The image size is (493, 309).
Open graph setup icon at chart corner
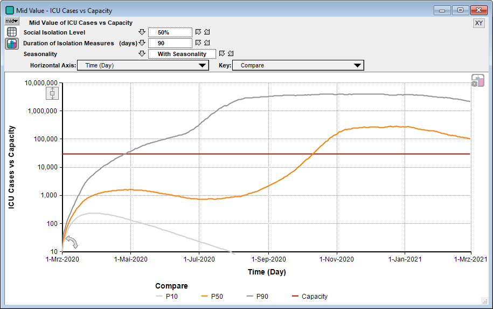pyautogui.click(x=477, y=80)
